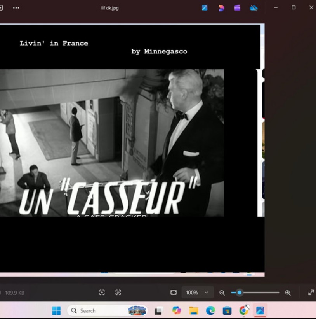
Task: Enter full screen with expand arrows
Action: pos(311,293)
